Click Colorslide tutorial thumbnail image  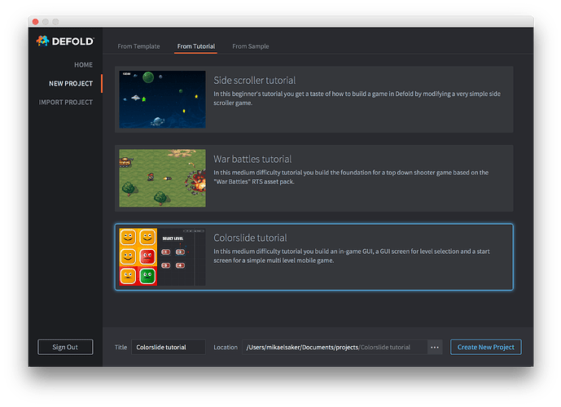coord(162,256)
